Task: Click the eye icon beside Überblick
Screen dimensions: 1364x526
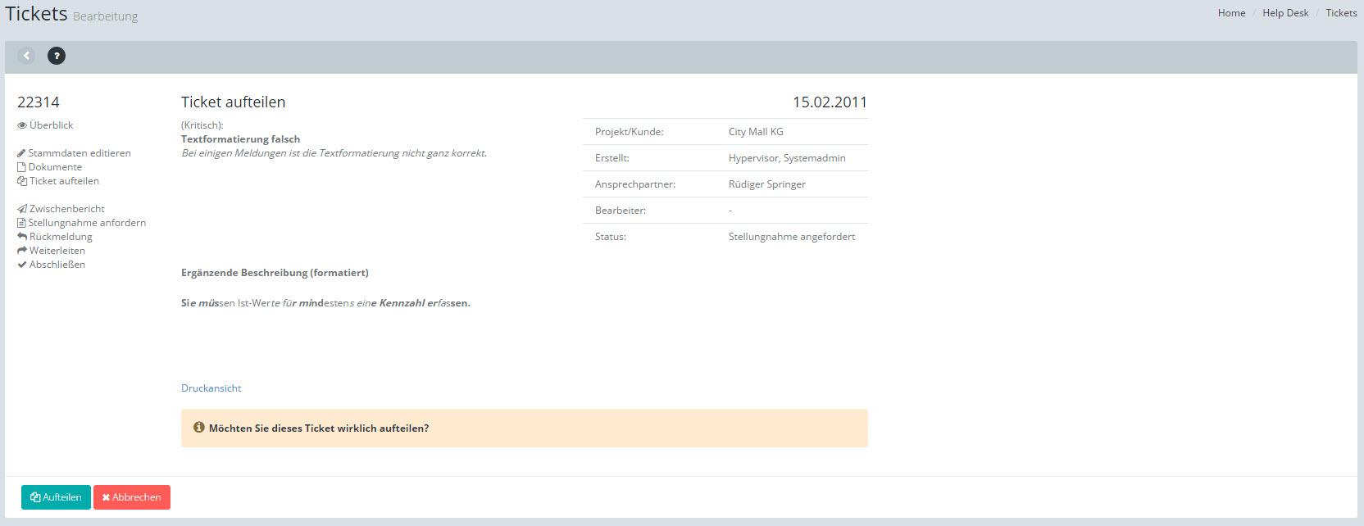Action: pyautogui.click(x=22, y=125)
